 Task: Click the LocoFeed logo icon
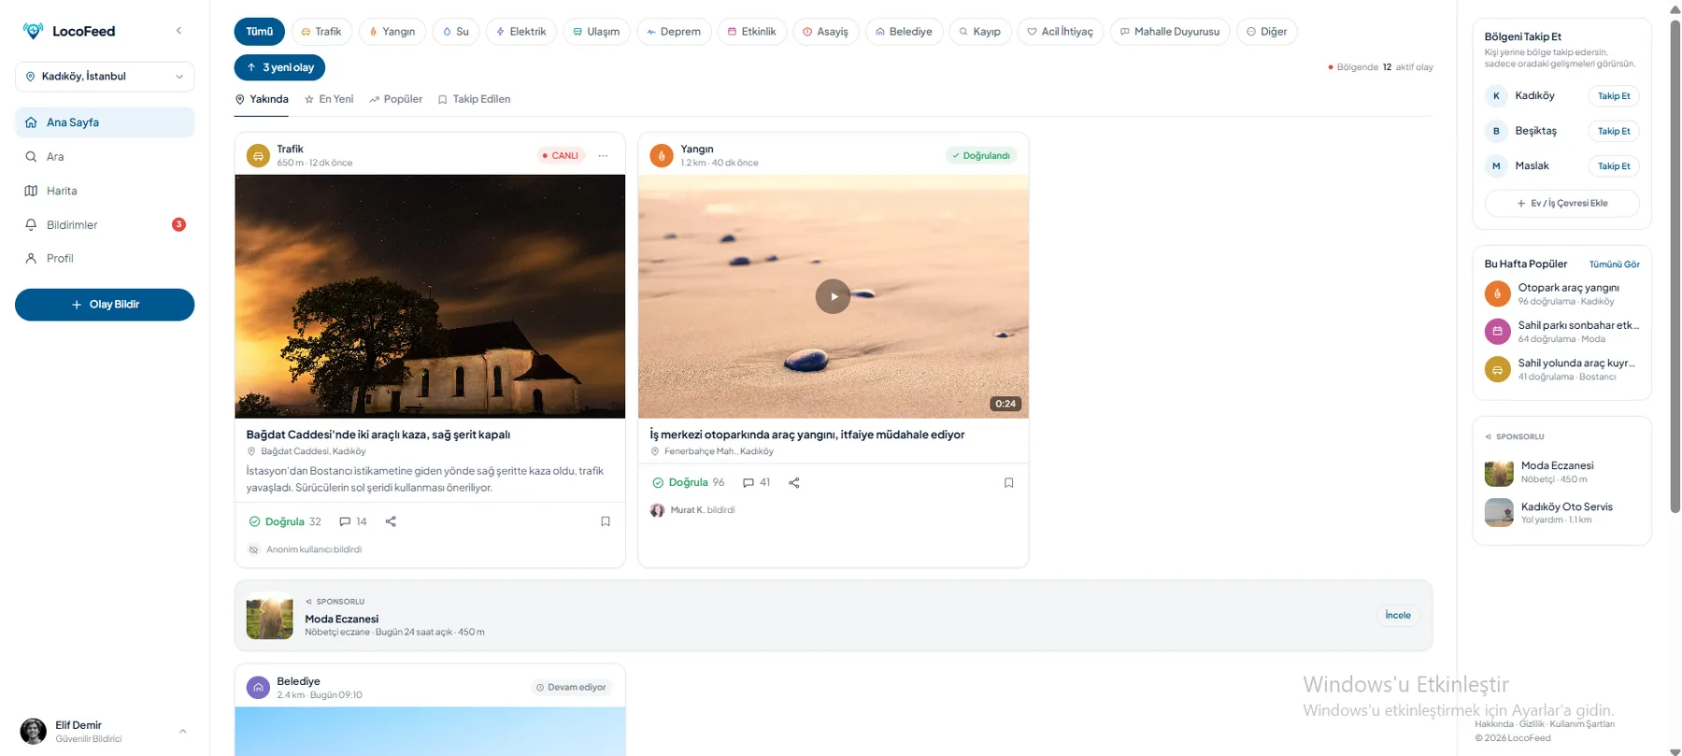[x=33, y=31]
